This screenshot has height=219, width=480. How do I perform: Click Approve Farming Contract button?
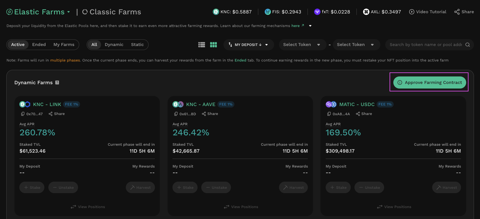coord(430,82)
